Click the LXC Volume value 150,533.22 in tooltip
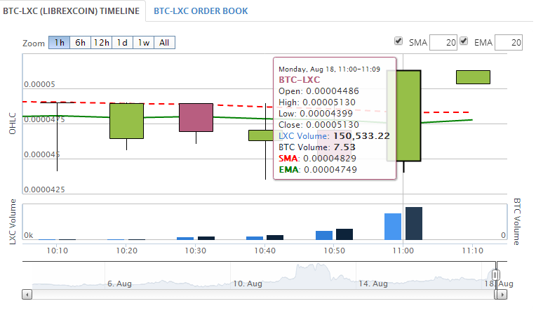Screen dimensions: 536x313 (362, 136)
